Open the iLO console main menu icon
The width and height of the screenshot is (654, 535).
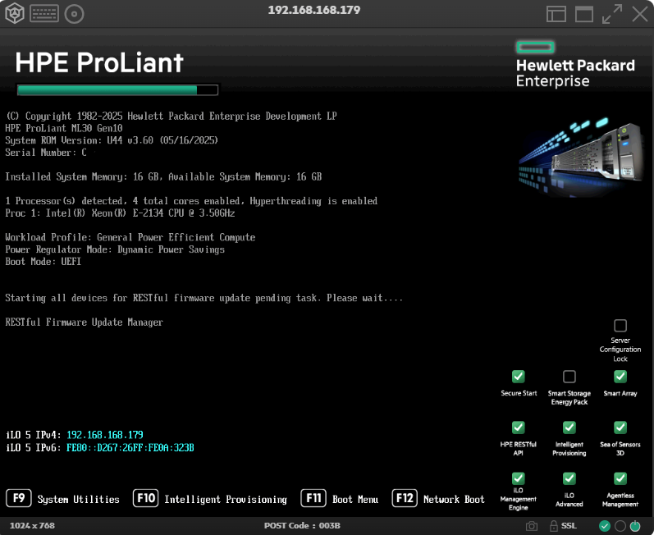15,13
